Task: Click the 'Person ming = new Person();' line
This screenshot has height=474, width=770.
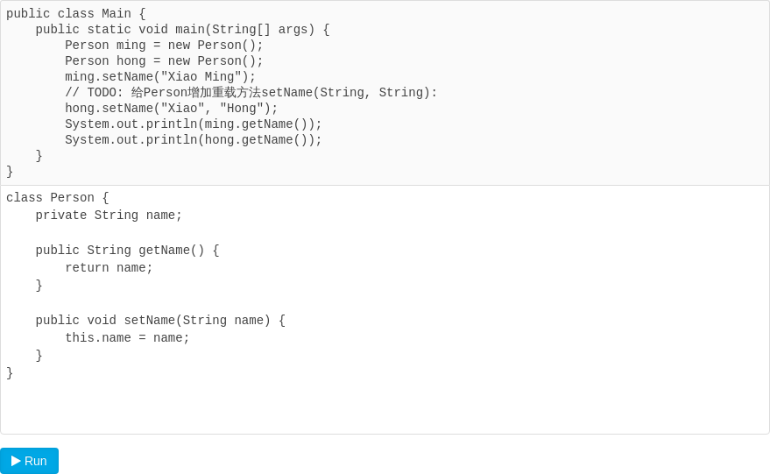Action: pyautogui.click(x=164, y=46)
